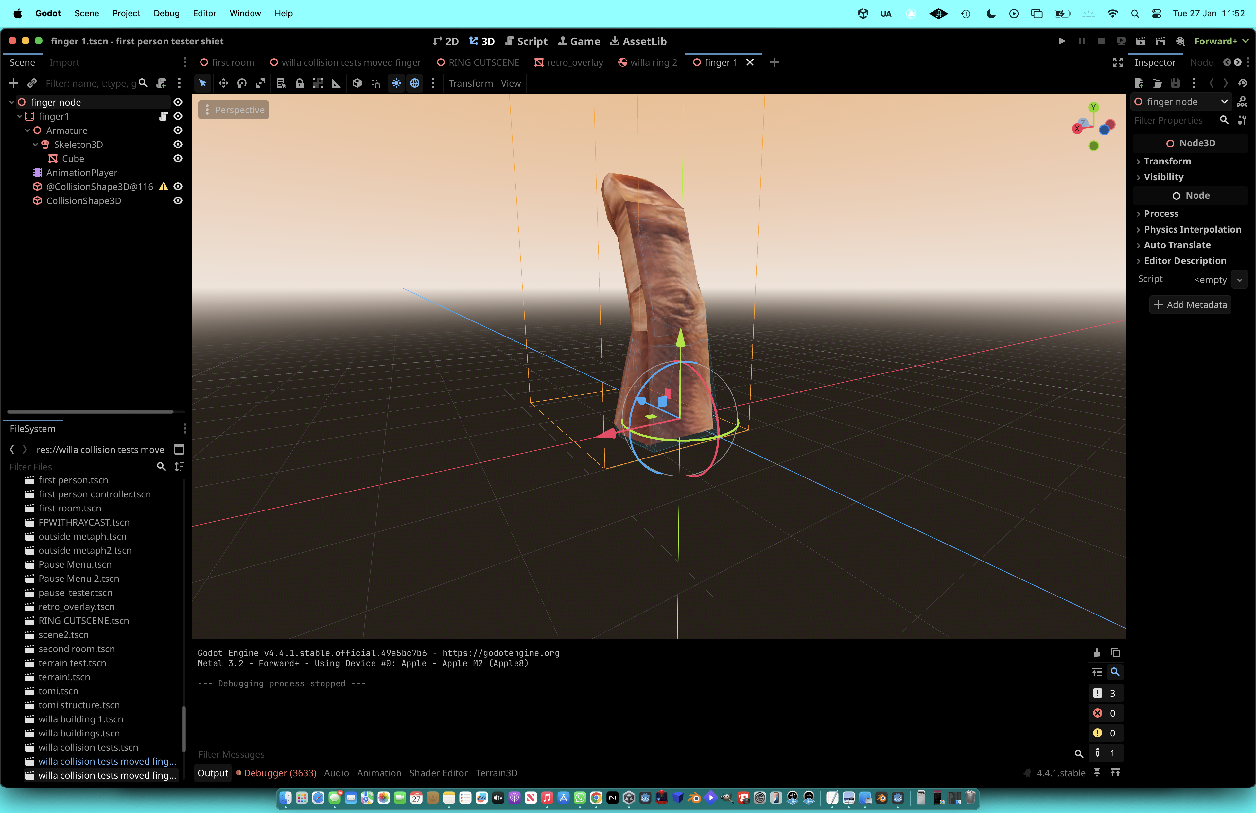Toggle preview sunlight in viewport toolbar
The width and height of the screenshot is (1256, 813).
396,83
